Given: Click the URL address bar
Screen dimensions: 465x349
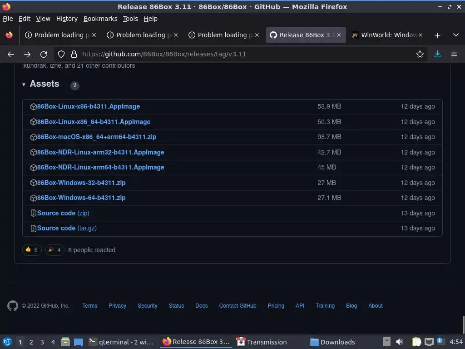Looking at the screenshot, I should tap(240, 55).
